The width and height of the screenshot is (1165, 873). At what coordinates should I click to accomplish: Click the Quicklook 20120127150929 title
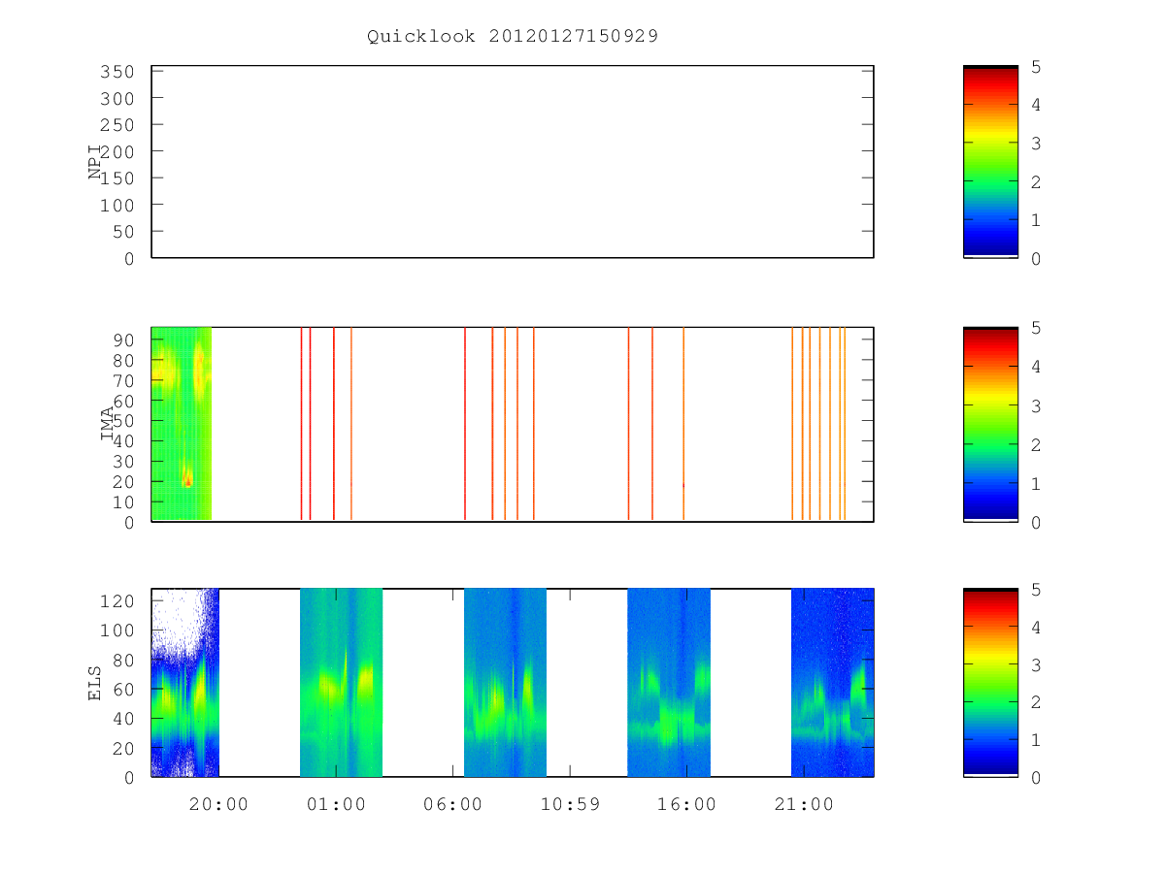point(513,37)
